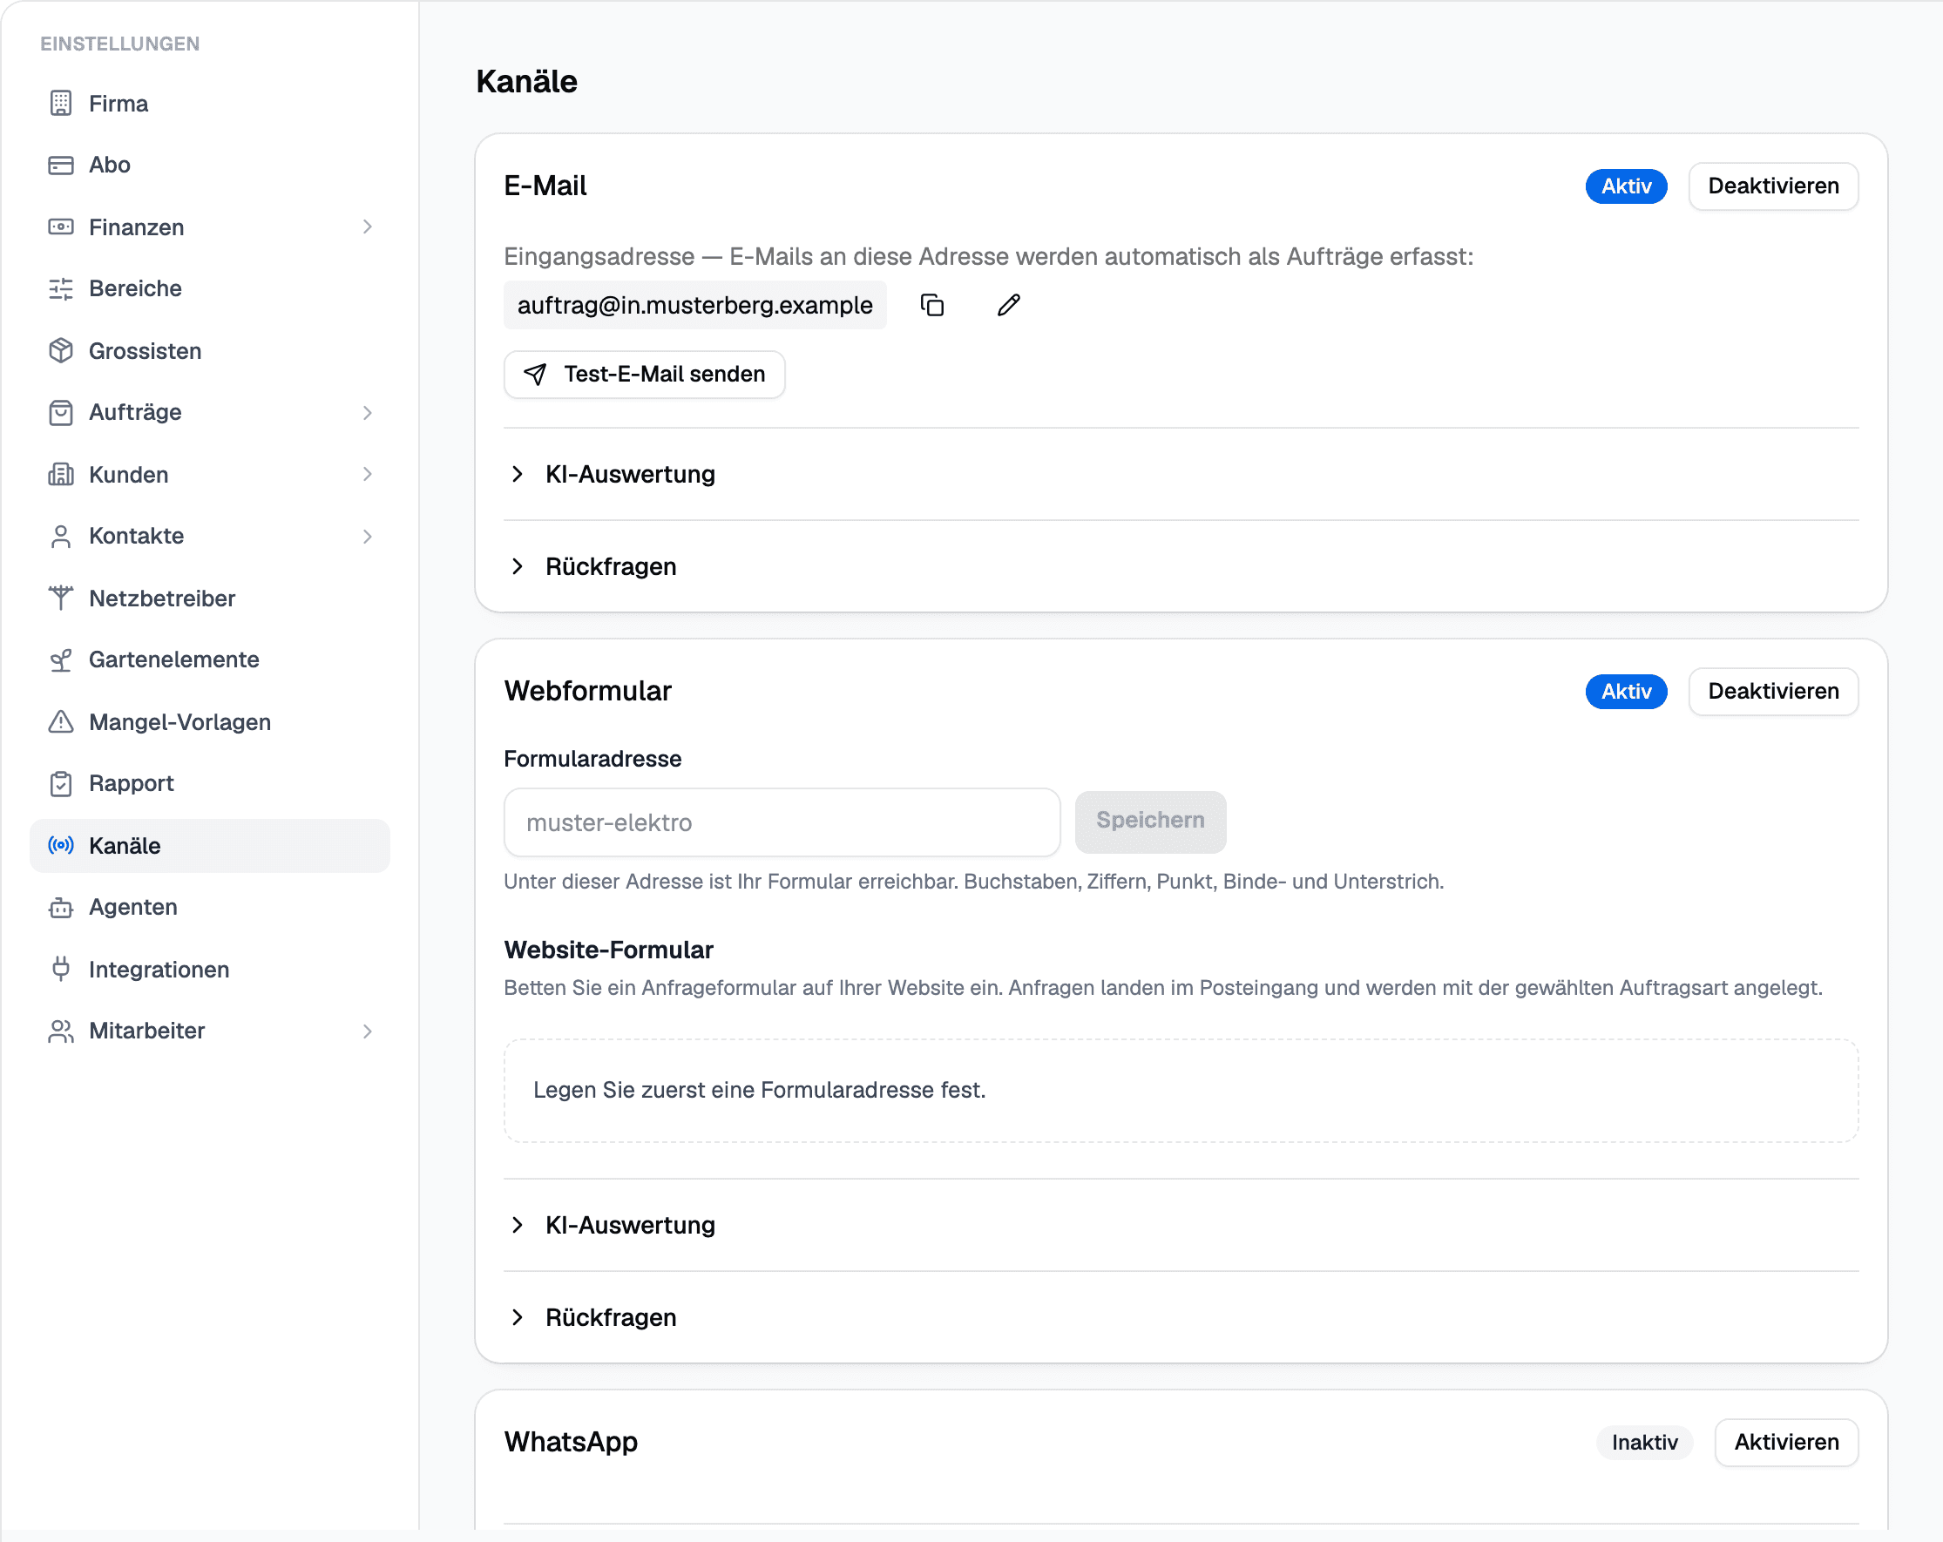Deactivate the Webformular channel
Viewport: 1943px width, 1542px height.
[1773, 691]
